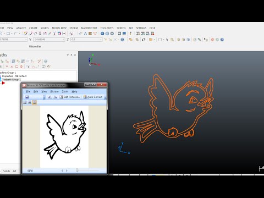
Task: Close the Toolpaths manager panel
Action: pyautogui.click(x=75, y=55)
